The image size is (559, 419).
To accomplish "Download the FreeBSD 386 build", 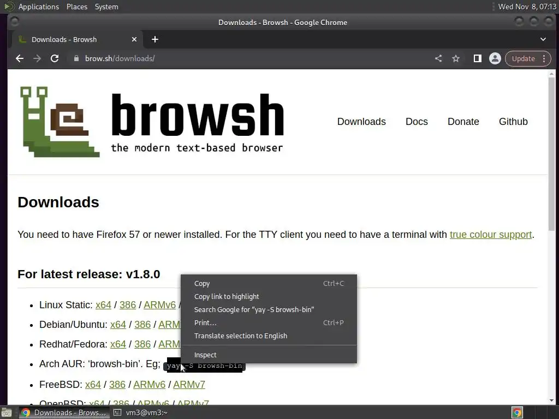I will tap(117, 385).
